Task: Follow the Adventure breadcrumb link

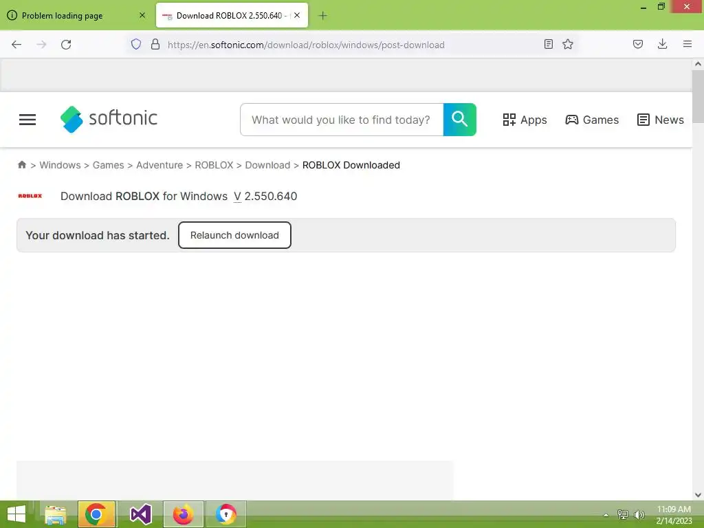Action: (x=159, y=165)
